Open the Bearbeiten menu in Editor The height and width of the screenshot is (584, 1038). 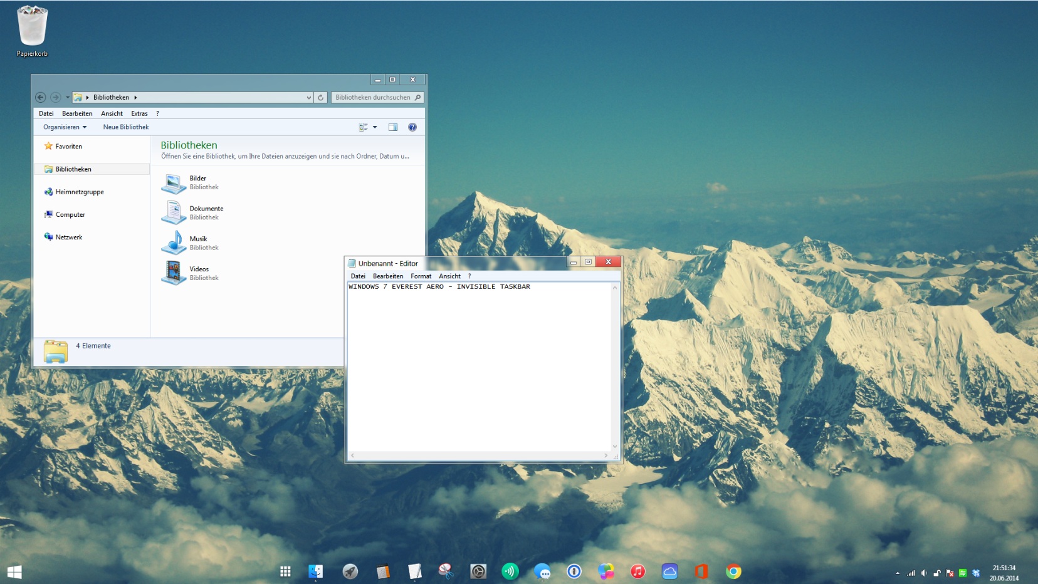click(x=388, y=276)
